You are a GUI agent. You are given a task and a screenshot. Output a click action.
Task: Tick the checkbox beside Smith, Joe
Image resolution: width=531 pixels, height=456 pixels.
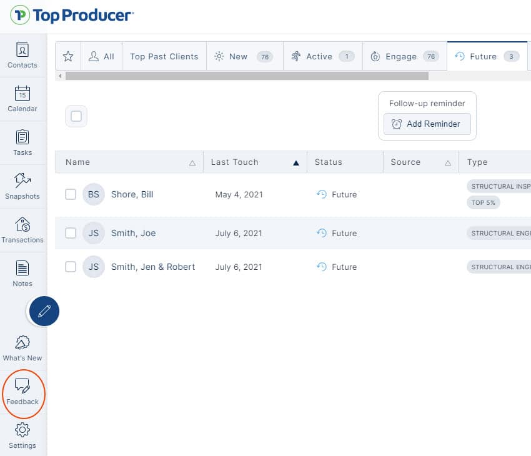(71, 233)
